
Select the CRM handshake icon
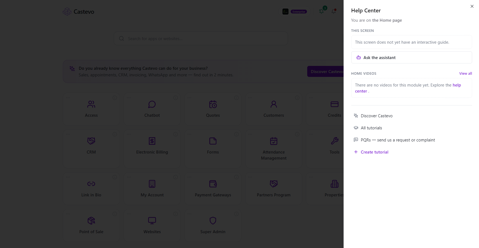point(91,141)
